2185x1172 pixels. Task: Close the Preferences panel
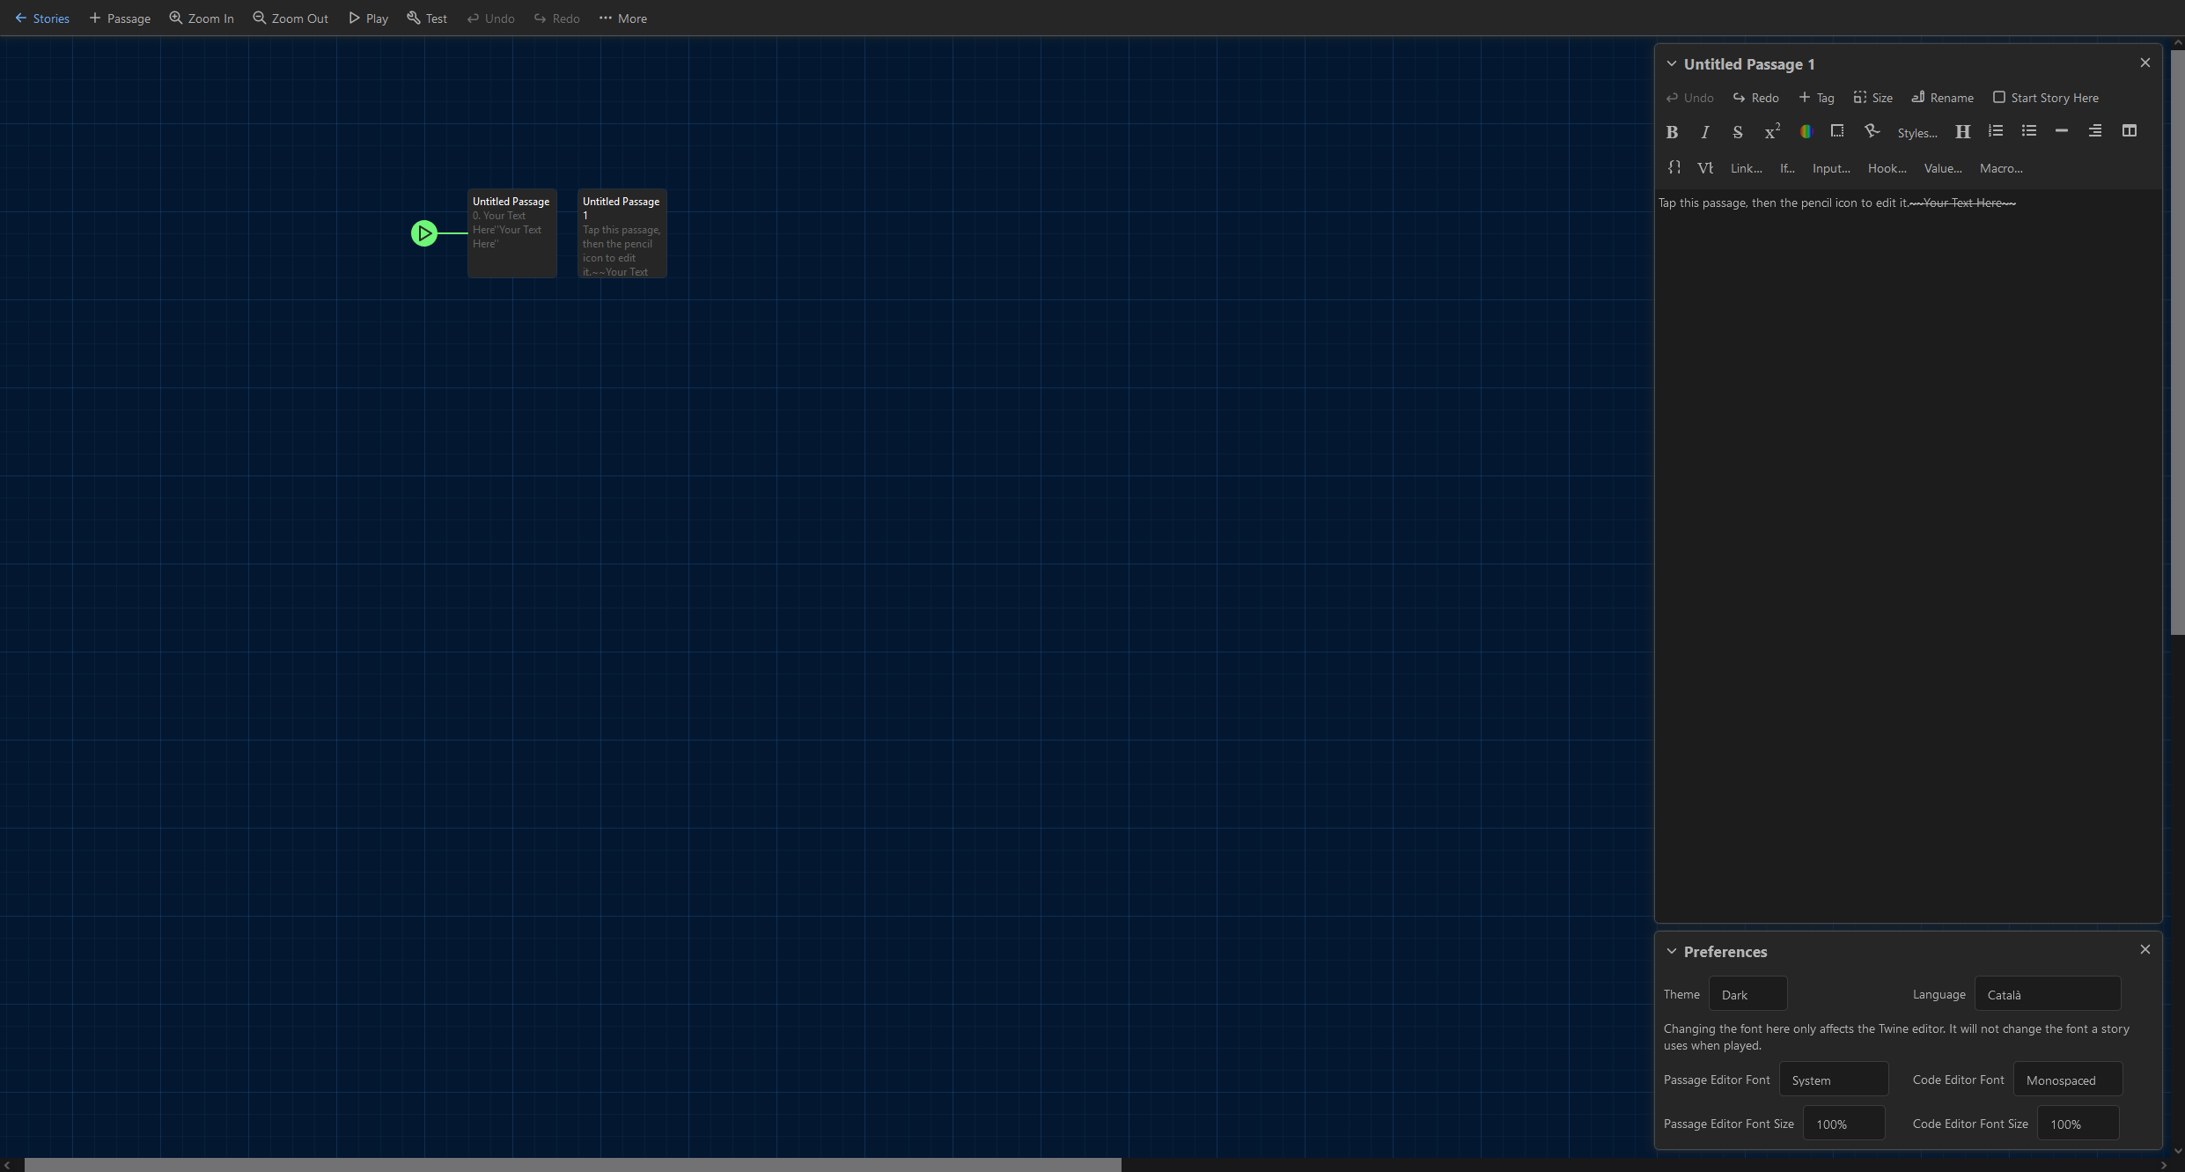[2145, 949]
